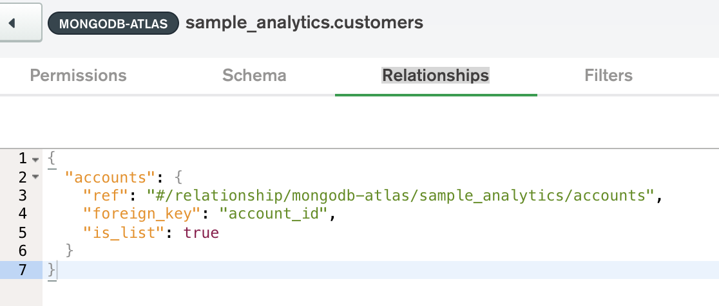The image size is (719, 306).
Task: Click line number 4 in the gutter
Action: point(23,213)
